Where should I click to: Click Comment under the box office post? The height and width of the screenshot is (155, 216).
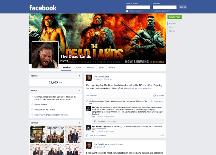pos(94,95)
